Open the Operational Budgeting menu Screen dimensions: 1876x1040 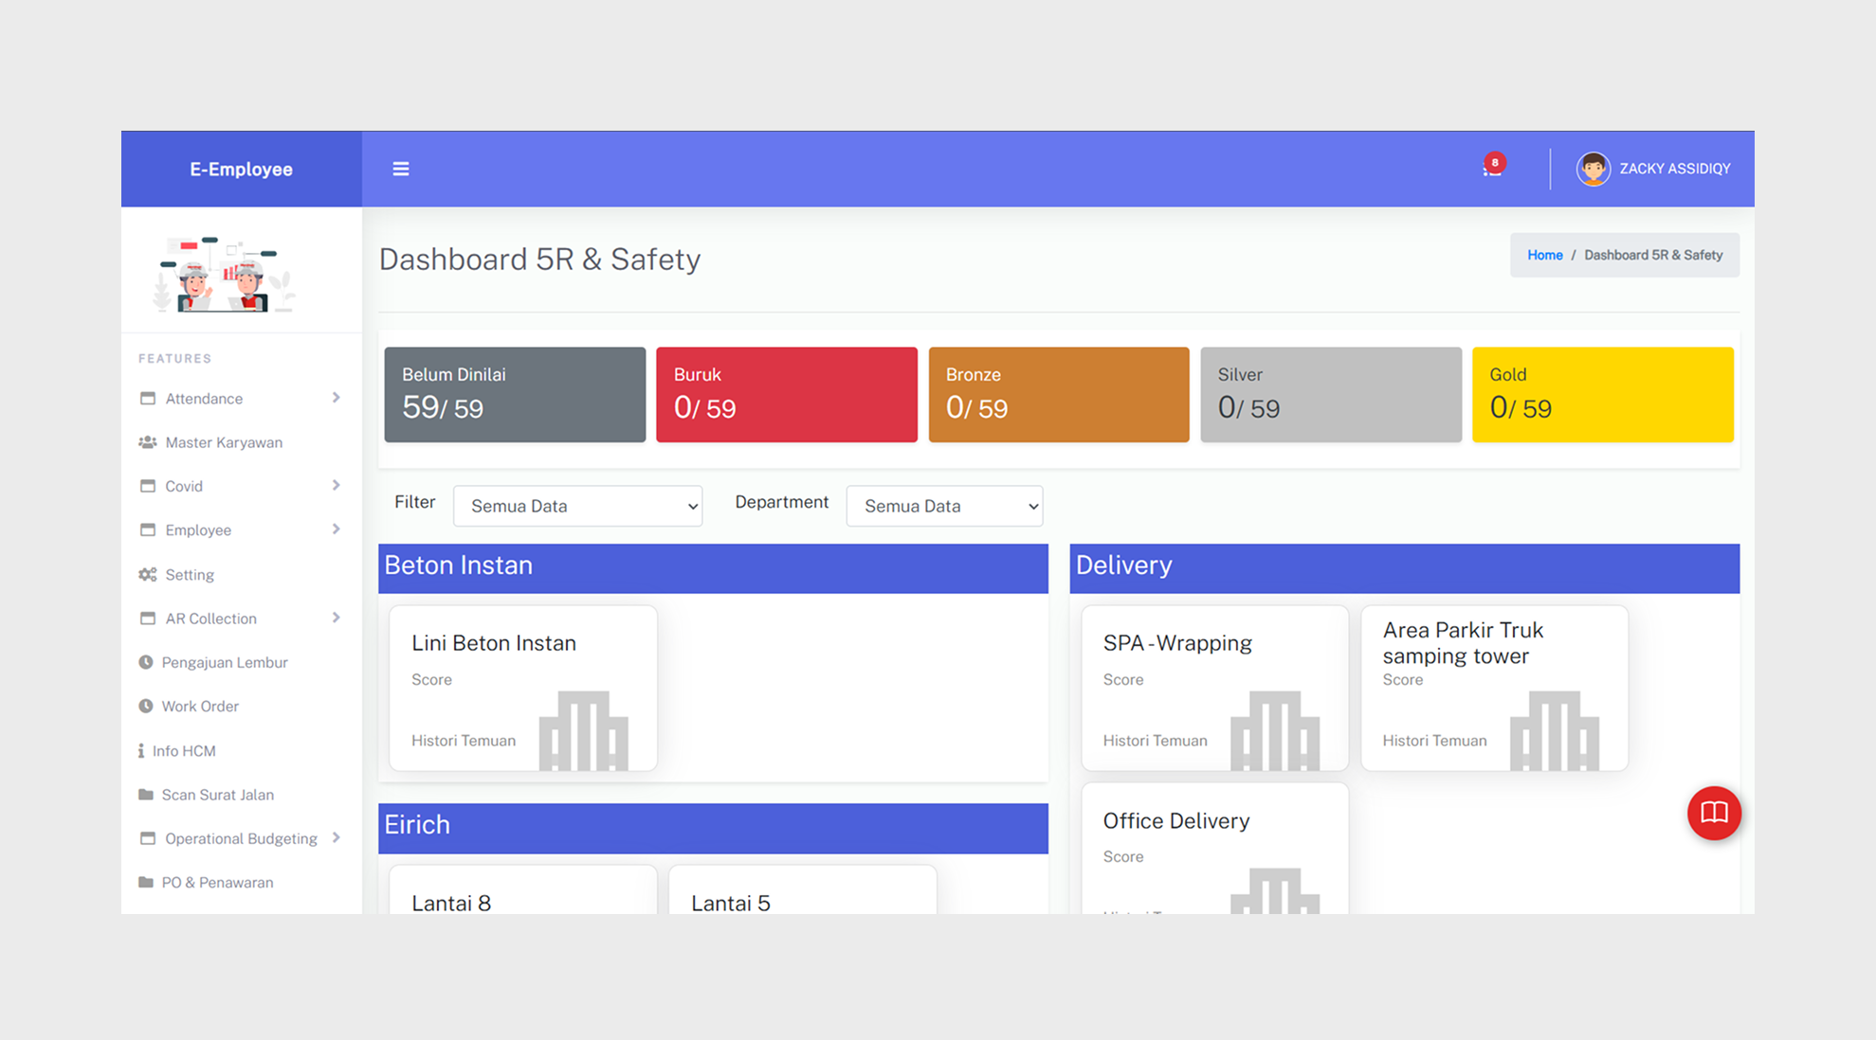tap(337, 838)
